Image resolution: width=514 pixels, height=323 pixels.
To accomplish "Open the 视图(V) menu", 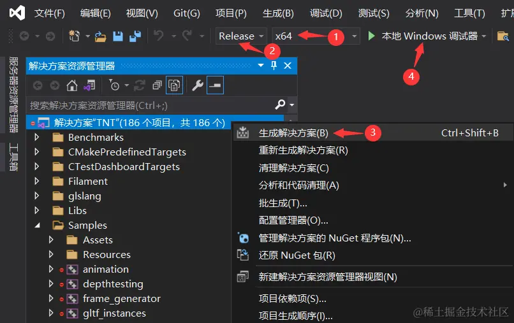I will (x=142, y=13).
